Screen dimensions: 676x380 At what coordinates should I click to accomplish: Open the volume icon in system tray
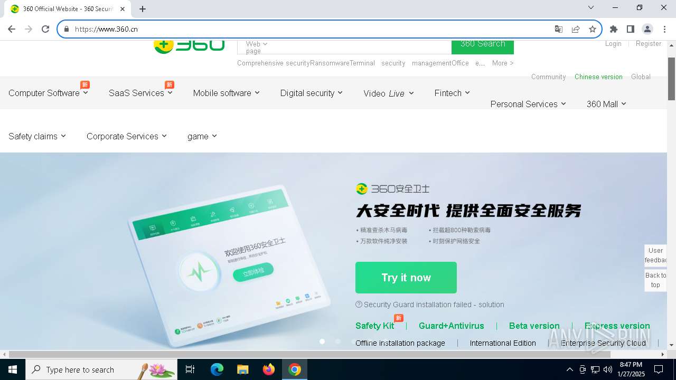[x=607, y=369]
